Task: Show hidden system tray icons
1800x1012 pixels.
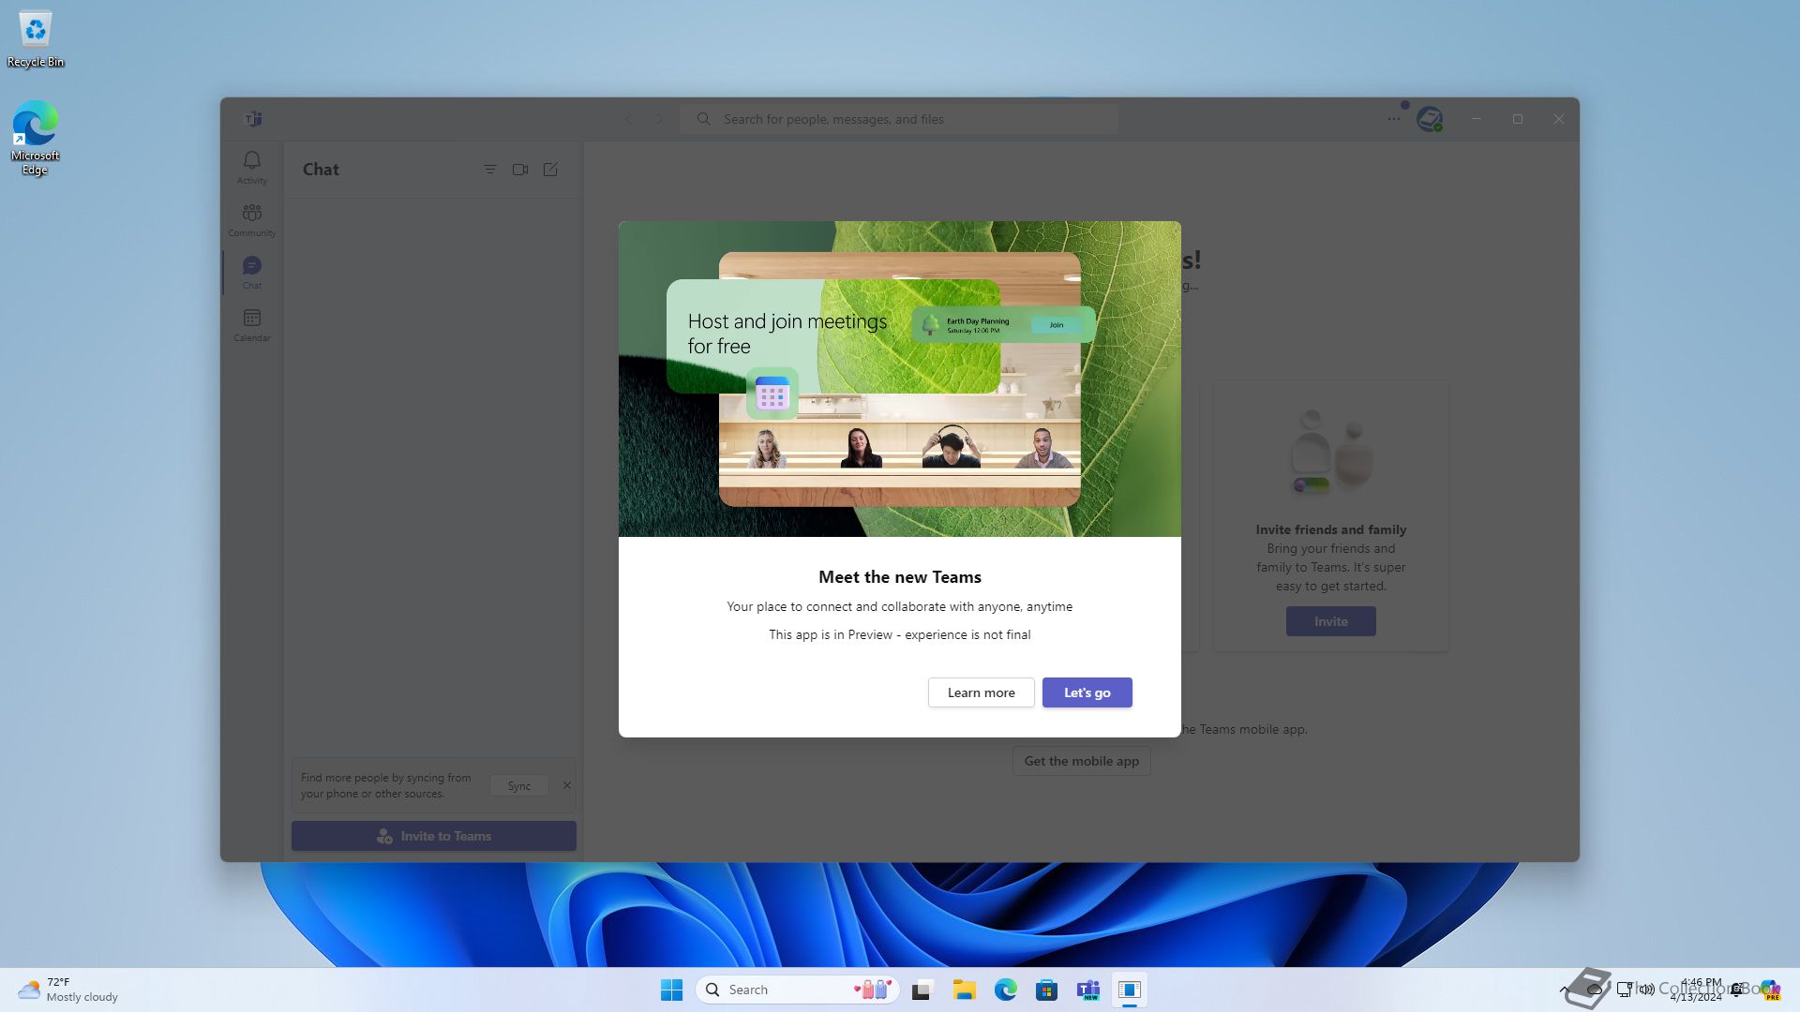Action: (x=1564, y=990)
